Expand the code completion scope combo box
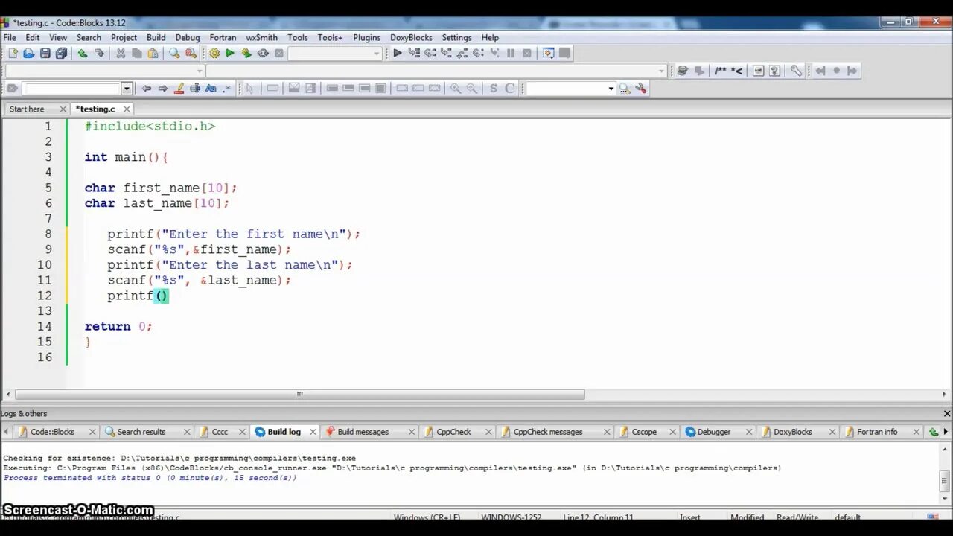The width and height of the screenshot is (953, 536). point(200,71)
